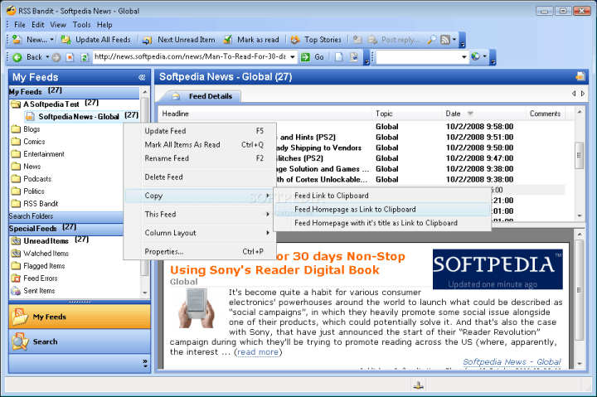Open the File menu
This screenshot has width=597, height=397.
[x=20, y=25]
